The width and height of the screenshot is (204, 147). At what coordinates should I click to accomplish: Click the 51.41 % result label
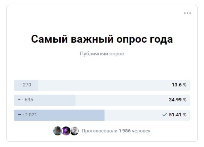point(178,115)
